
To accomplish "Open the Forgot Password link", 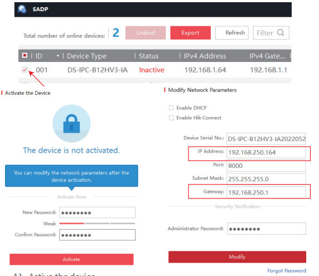I will pos(287,271).
